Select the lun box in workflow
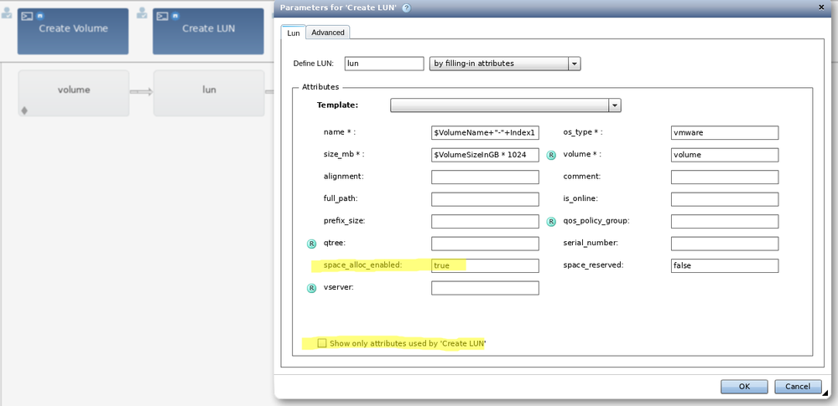This screenshot has width=838, height=406. pyautogui.click(x=209, y=92)
